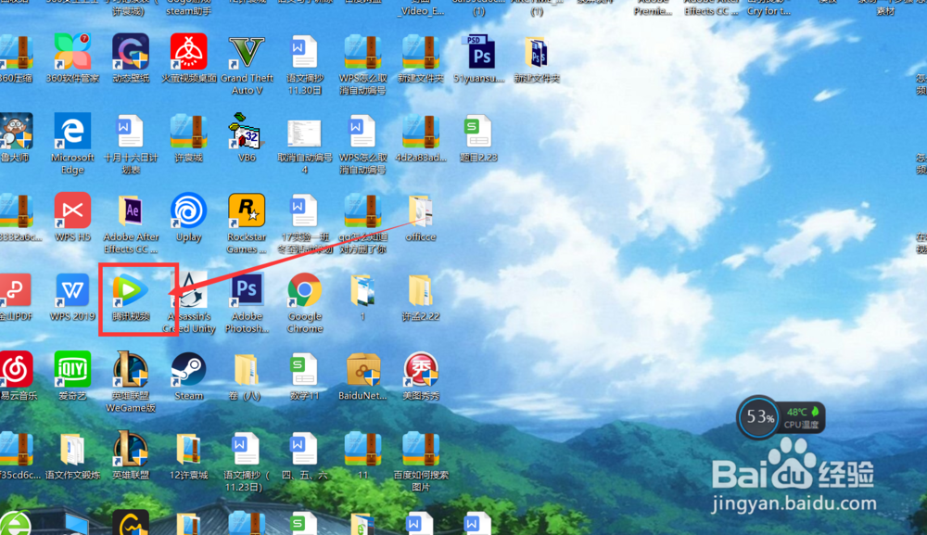Click the VB6 desktop icon
The width and height of the screenshot is (927, 535).
[x=247, y=131]
